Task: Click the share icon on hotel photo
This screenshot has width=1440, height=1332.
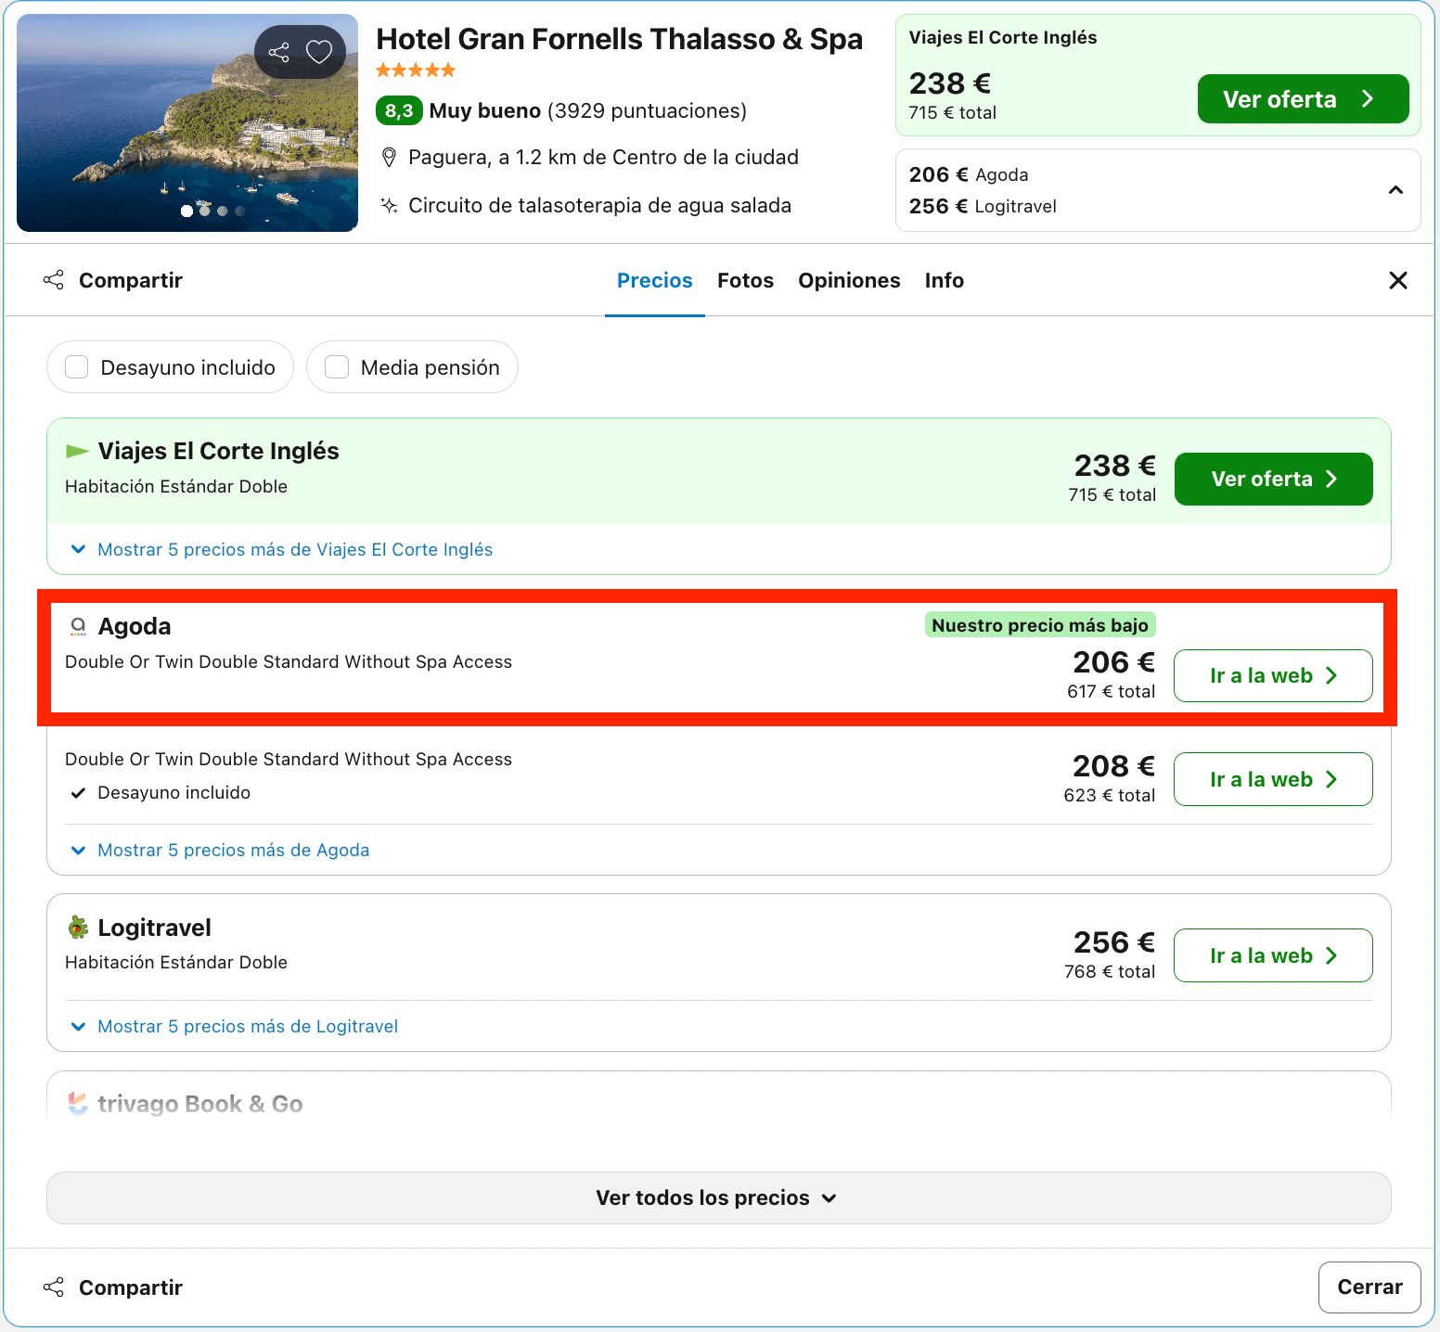Action: 279,52
